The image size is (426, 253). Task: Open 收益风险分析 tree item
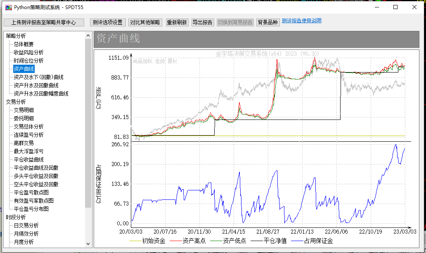[28, 52]
